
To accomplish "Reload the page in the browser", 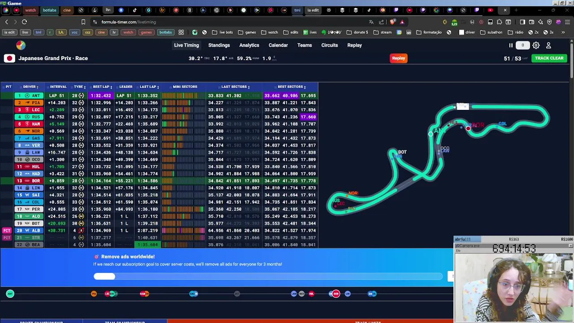I will click(24, 22).
